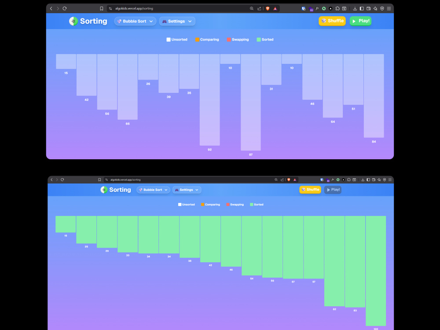This screenshot has width=440, height=330.
Task: Go back in the top browser window
Action: (x=51, y=8)
